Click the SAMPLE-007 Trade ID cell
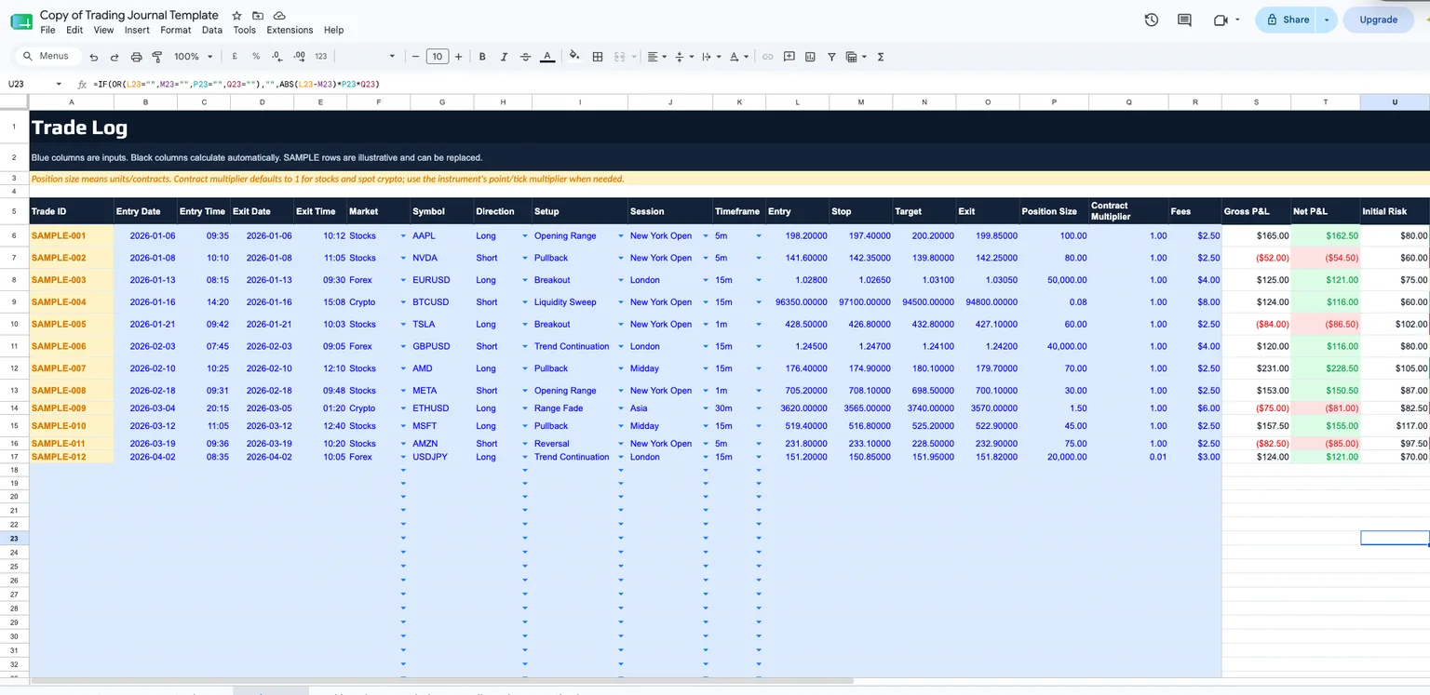The height and width of the screenshot is (695, 1430). 72,368
